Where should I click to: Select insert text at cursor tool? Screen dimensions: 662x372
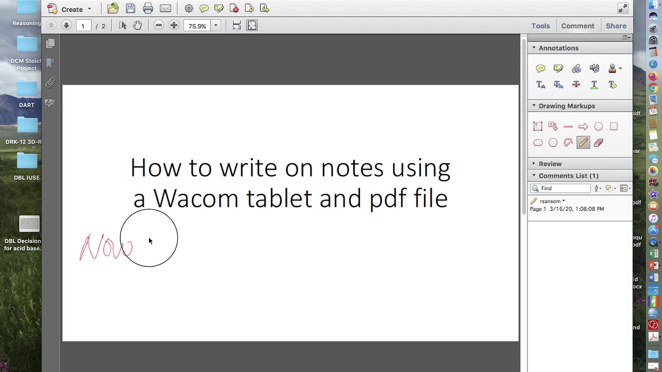(540, 84)
